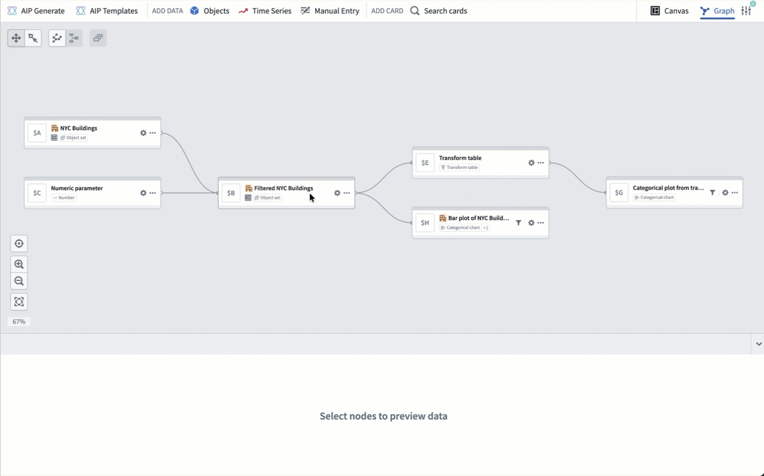Viewport: 764px width, 476px height.
Task: Collapse the data preview panel using the chevron
Action: pos(758,344)
